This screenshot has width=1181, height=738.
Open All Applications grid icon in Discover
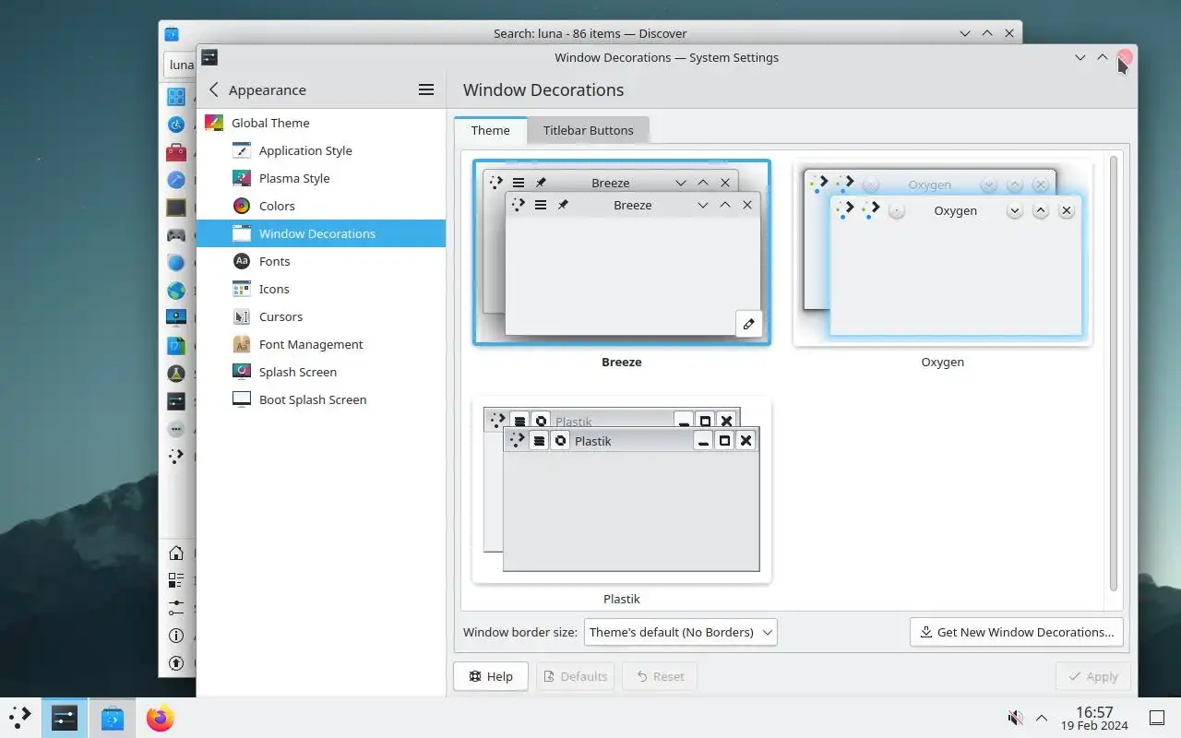tap(176, 97)
